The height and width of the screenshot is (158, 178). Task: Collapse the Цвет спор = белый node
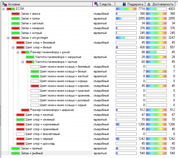(13, 47)
